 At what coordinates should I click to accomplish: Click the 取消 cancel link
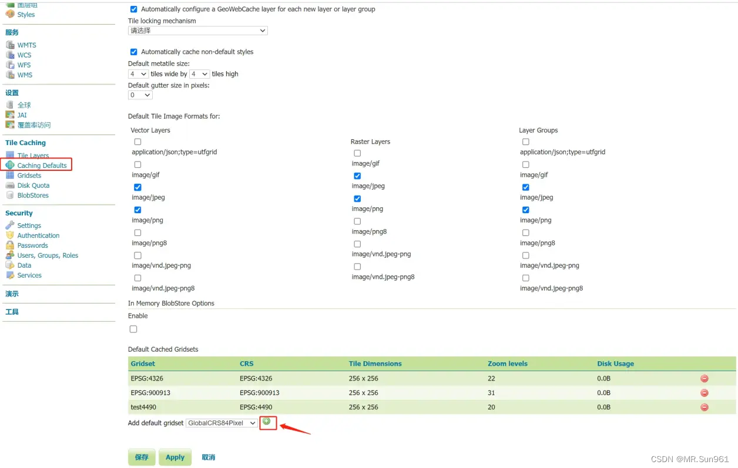tap(209, 457)
